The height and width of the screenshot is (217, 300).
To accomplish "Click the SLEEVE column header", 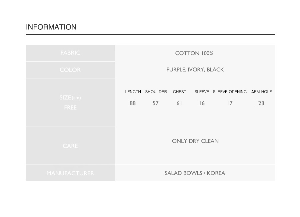I will 202,91.
